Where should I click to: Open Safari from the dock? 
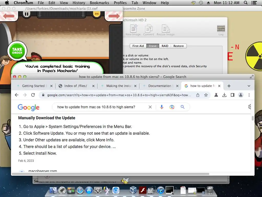point(80,191)
